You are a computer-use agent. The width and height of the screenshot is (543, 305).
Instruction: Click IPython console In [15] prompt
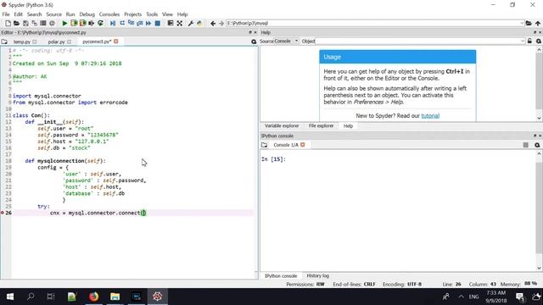pyautogui.click(x=273, y=159)
